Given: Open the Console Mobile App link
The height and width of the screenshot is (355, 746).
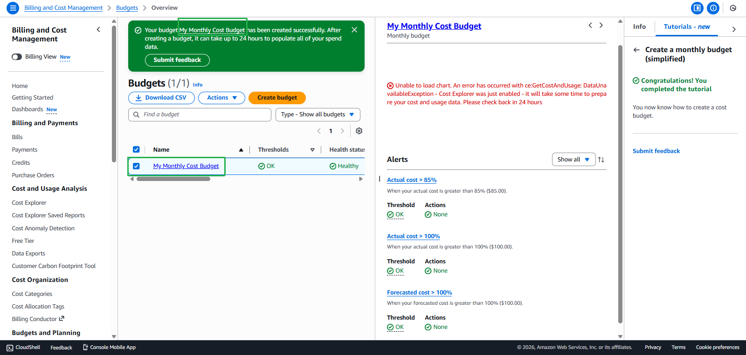Looking at the screenshot, I should tap(110, 348).
